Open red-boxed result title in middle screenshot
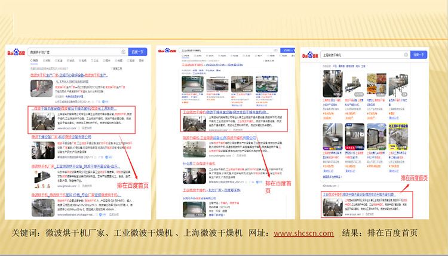The width and height of the screenshot is (448, 256). pyautogui.click(x=225, y=112)
